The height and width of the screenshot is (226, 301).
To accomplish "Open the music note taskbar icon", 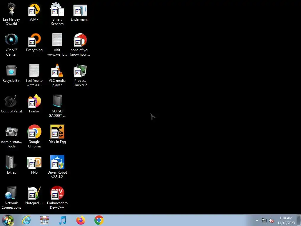I will pyautogui.click(x=62, y=220).
